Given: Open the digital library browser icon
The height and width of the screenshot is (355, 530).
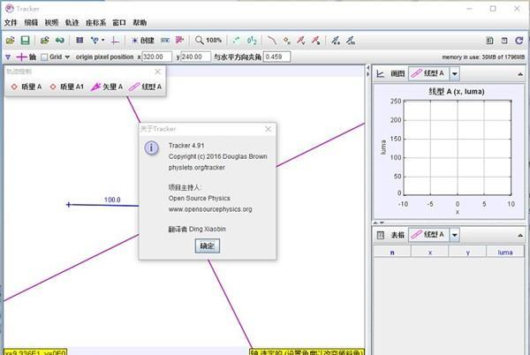Looking at the screenshot, I should (x=60, y=41).
